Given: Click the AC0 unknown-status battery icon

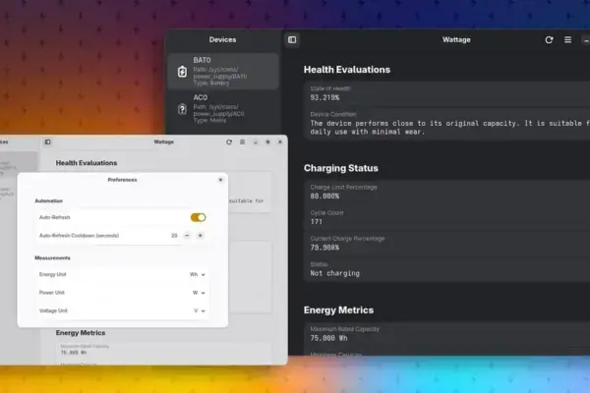Looking at the screenshot, I should 182,109.
